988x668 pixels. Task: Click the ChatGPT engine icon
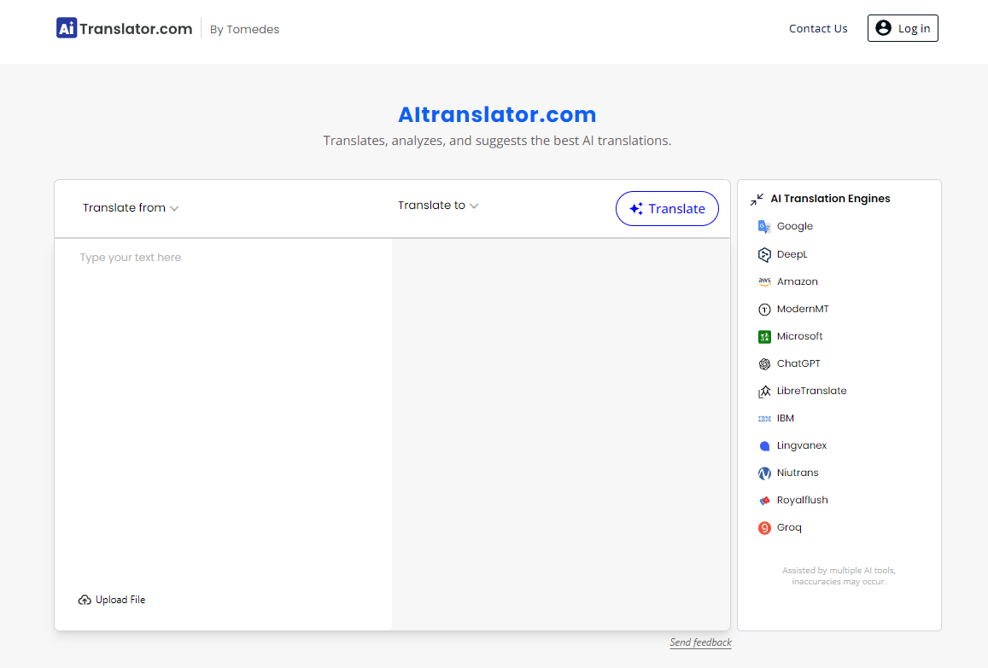point(764,364)
